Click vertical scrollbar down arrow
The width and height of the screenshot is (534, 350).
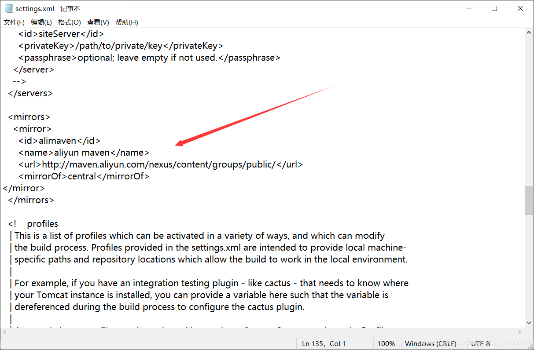click(529, 324)
